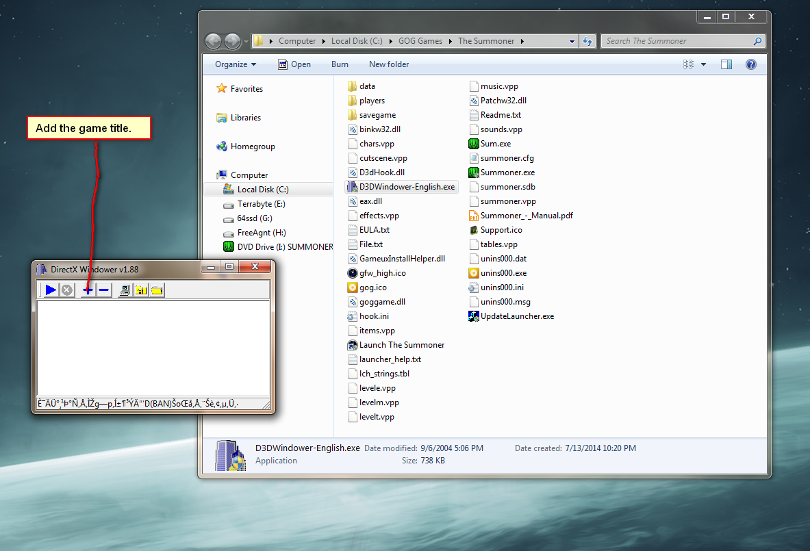Click Local Disk (C:) in the address bar

[357, 41]
